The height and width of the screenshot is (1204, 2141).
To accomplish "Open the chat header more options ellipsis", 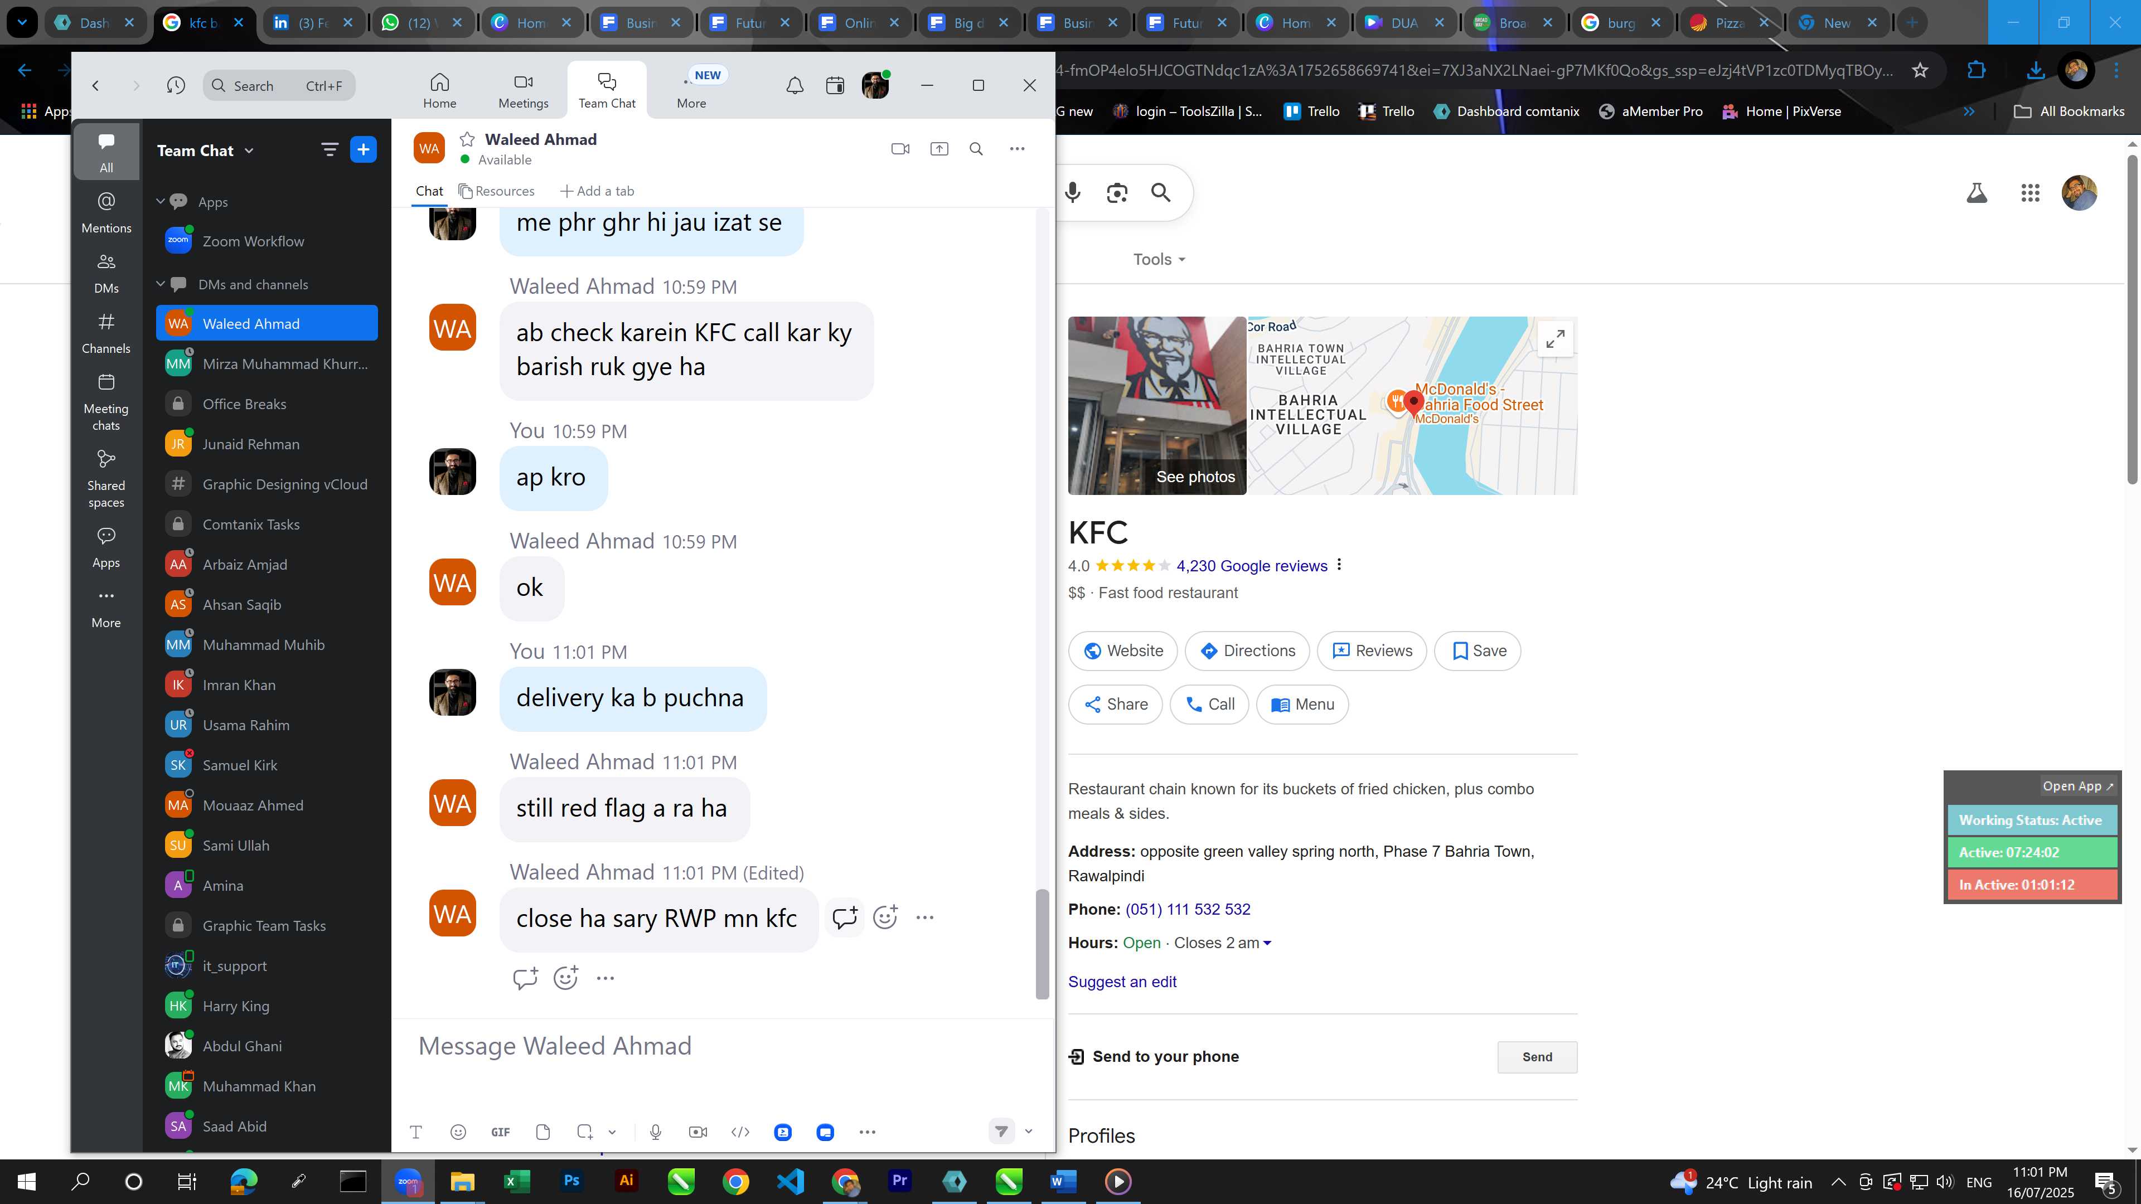I will [1018, 149].
